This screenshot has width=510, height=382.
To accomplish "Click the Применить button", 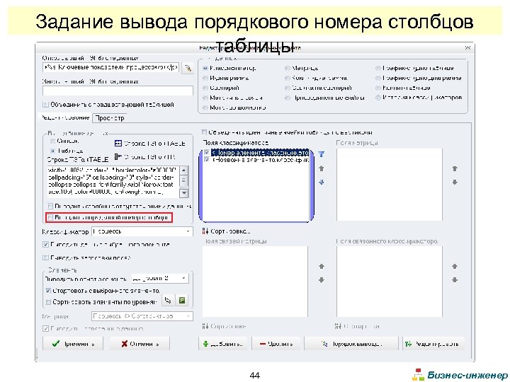I will [x=73, y=344].
